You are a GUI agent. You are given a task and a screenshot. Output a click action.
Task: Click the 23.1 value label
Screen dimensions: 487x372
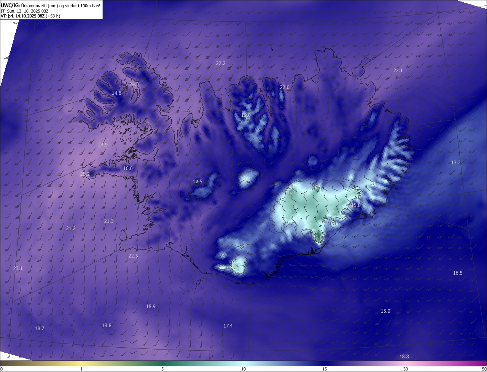[18, 268]
